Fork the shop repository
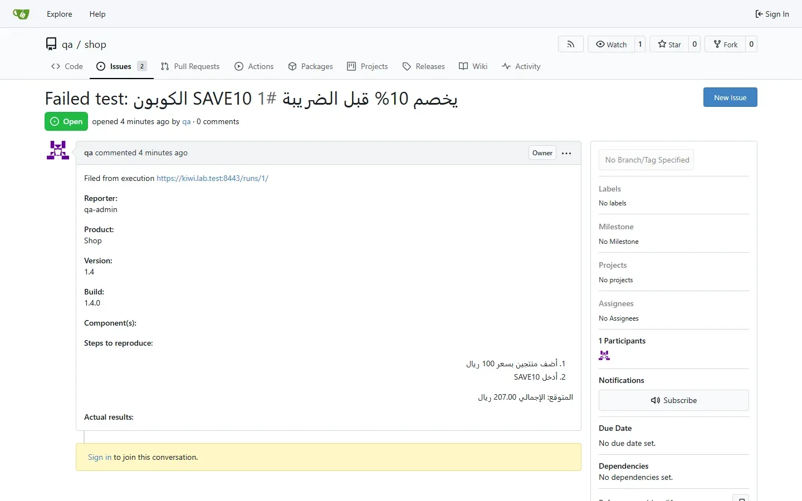The height and width of the screenshot is (501, 802). click(726, 45)
